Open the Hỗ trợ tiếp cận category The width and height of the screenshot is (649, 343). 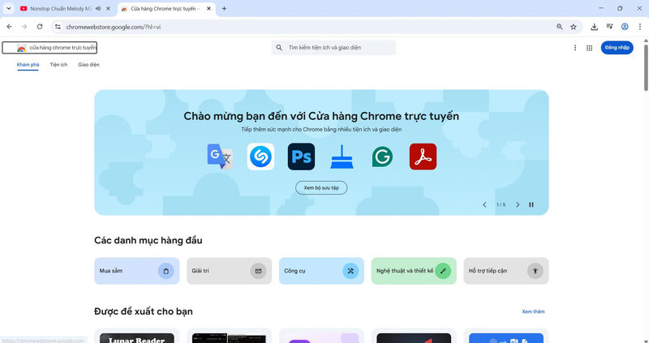505,271
